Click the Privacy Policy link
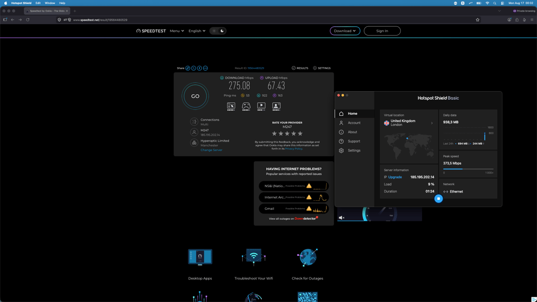Viewport: 537px width, 302px height. [294, 148]
